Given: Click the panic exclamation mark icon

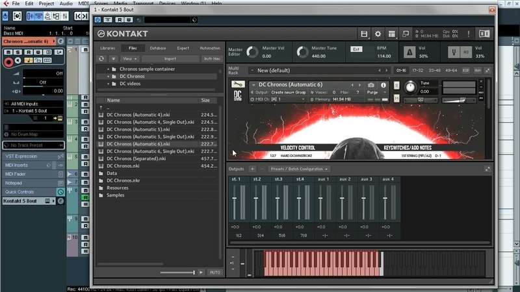Looking at the screenshot, I should pyautogui.click(x=469, y=34).
